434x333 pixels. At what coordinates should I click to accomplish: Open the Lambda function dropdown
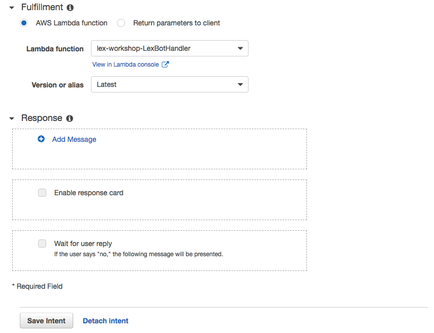point(170,48)
